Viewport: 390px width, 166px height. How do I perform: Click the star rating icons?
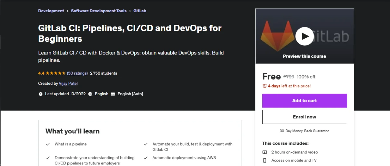tap(55, 73)
